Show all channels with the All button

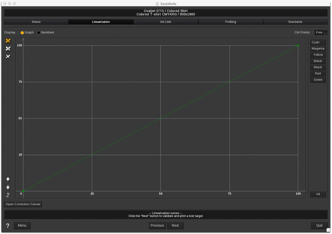(318, 194)
